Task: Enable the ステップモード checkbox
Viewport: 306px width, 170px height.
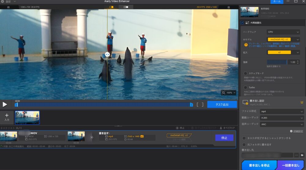Action: coord(245,74)
